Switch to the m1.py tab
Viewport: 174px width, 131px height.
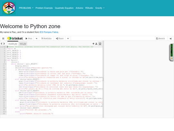(x=23, y=44)
